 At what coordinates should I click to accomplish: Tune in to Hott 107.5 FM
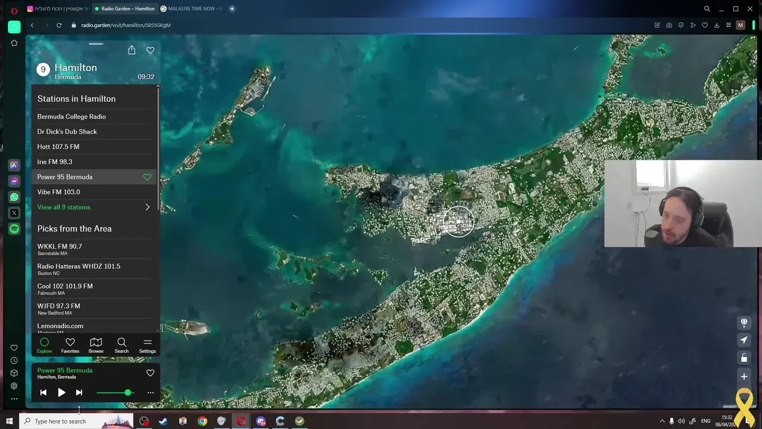58,147
